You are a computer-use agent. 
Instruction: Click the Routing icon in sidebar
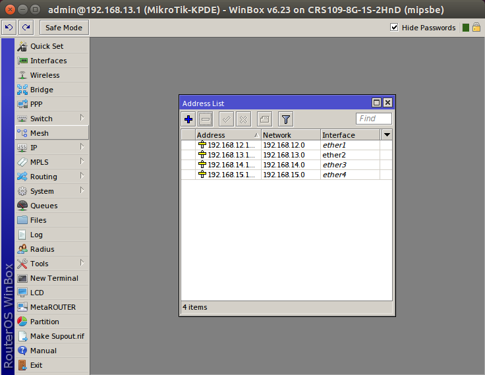click(x=22, y=177)
